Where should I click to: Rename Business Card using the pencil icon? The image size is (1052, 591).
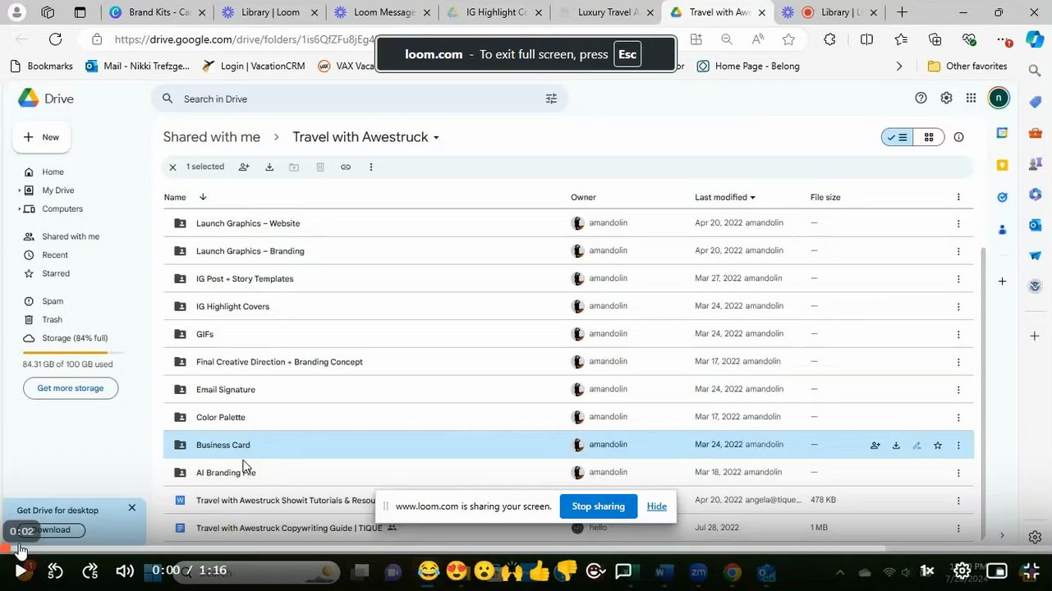(x=916, y=445)
